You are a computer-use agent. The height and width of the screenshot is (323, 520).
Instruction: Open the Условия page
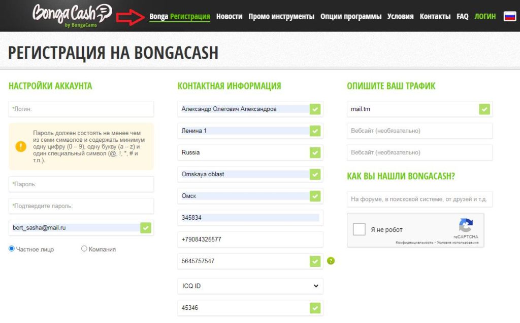[400, 16]
